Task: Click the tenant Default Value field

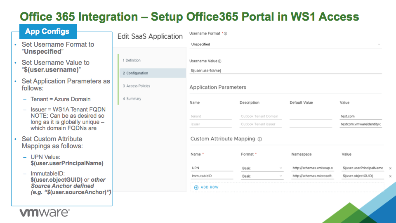Action: (311, 116)
